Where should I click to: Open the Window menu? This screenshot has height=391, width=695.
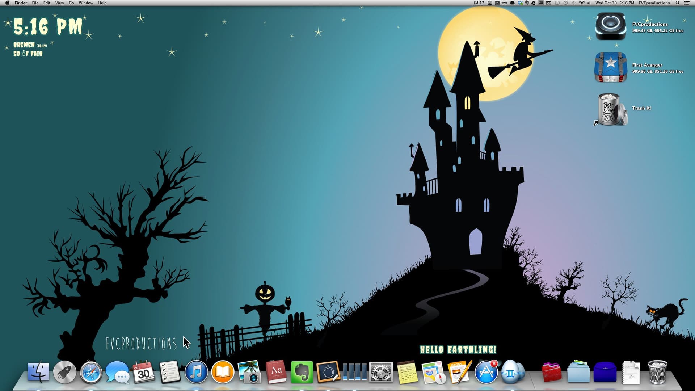pos(86,3)
